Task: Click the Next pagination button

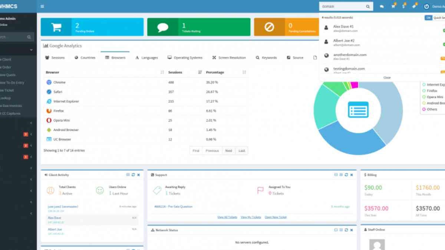Action: tap(228, 151)
